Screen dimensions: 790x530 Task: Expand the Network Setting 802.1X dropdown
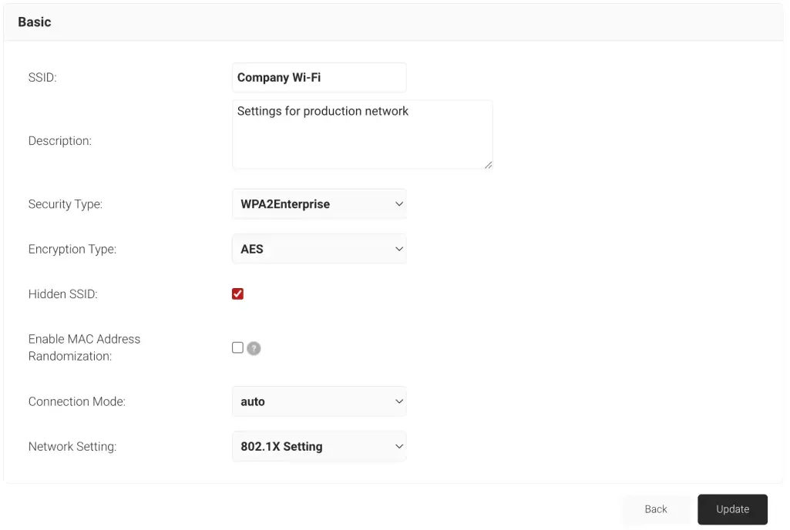pyautogui.click(x=318, y=446)
